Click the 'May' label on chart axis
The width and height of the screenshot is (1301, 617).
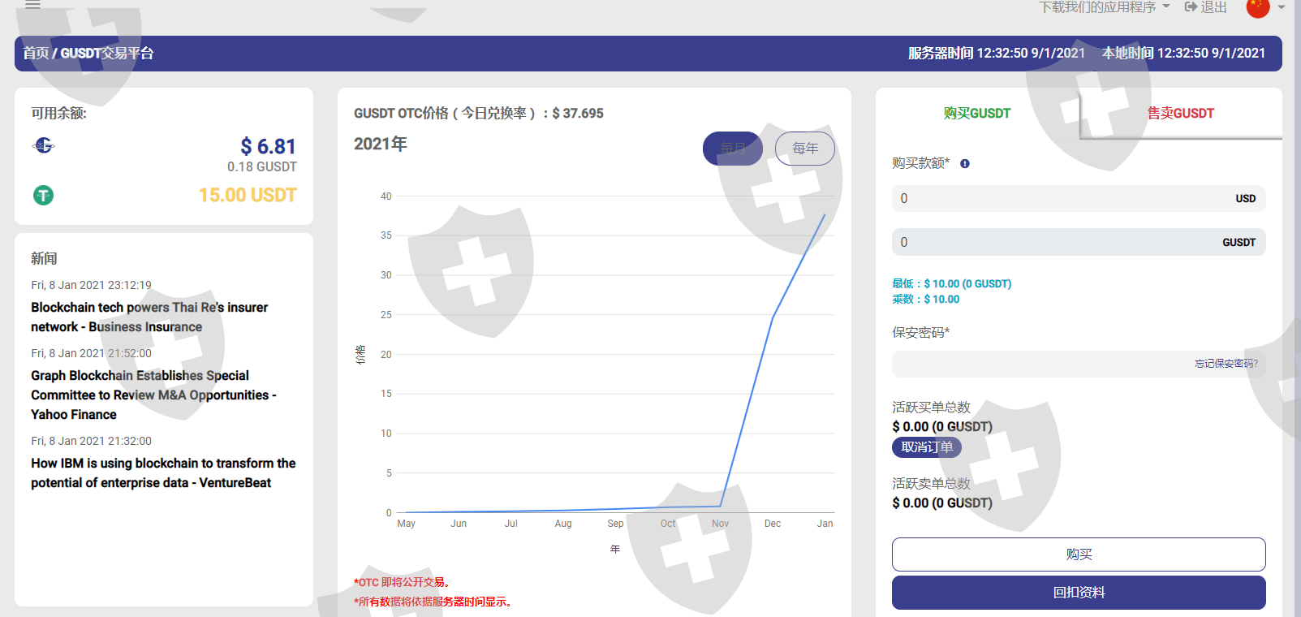point(407,524)
